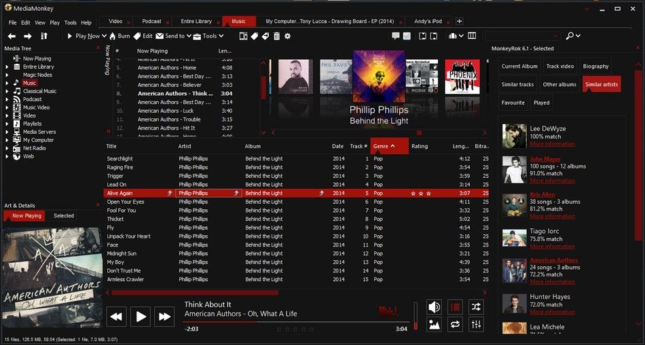The height and width of the screenshot is (345, 645).
Task: Expand the Playlists tree node
Action: coord(7,124)
